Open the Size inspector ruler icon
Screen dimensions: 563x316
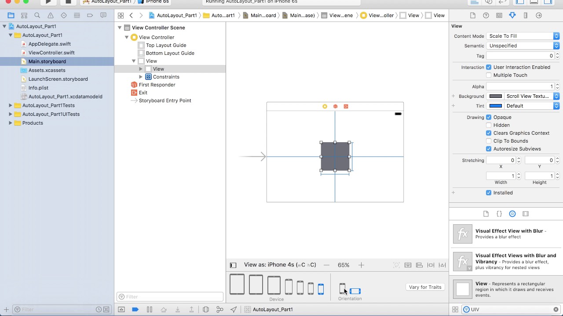tap(526, 15)
